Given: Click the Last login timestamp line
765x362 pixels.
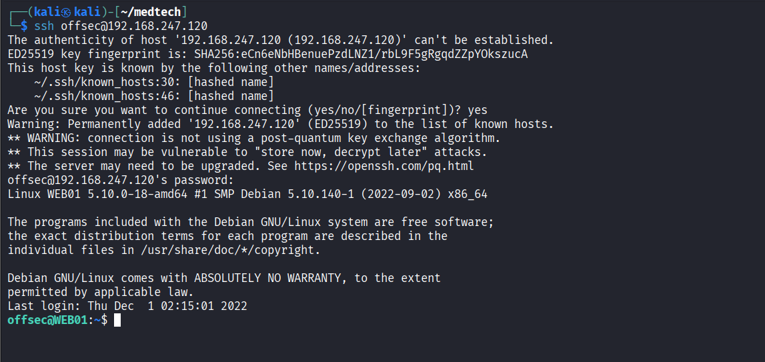Looking at the screenshot, I should point(127,306).
